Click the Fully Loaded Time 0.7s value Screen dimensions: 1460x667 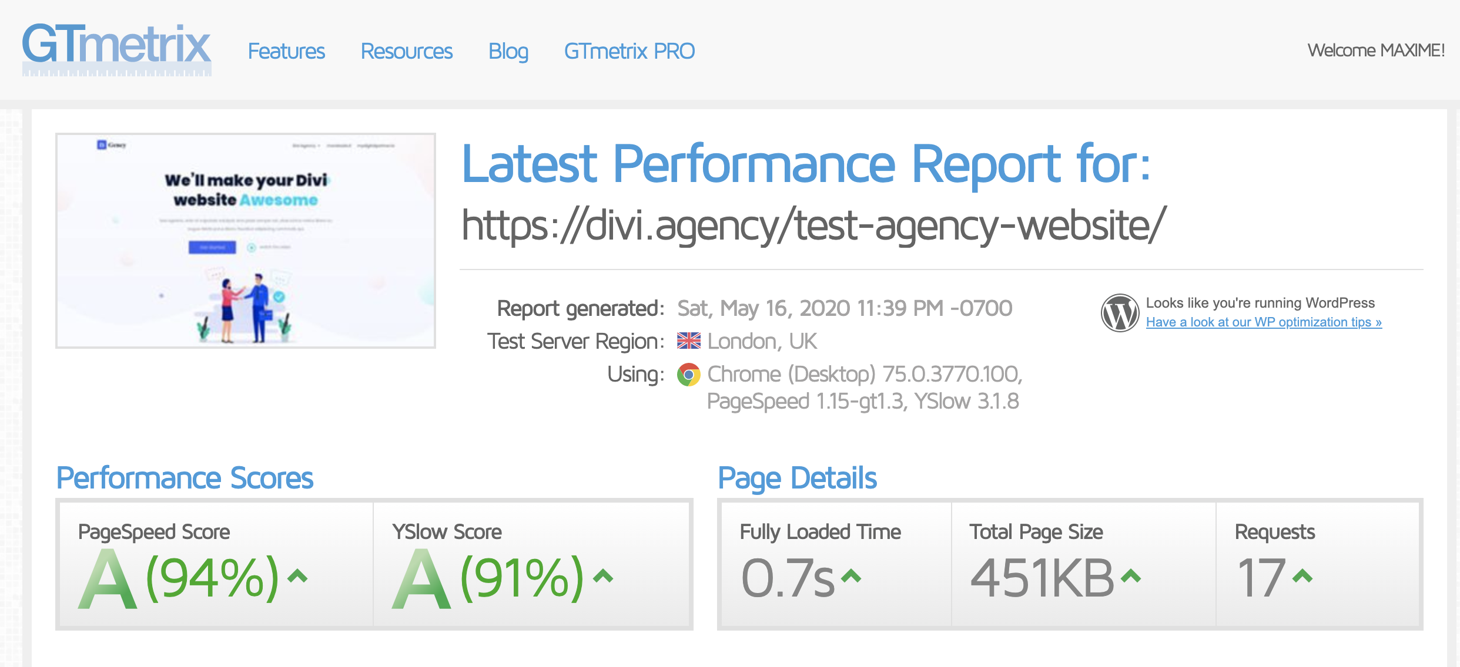click(788, 578)
